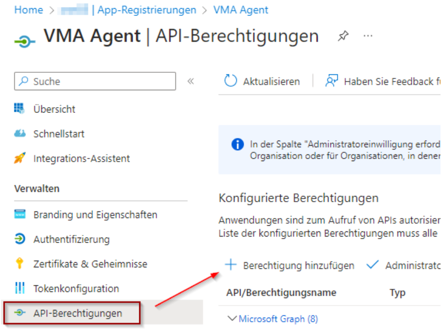The height and width of the screenshot is (330, 441).
Task: Click the Administrator consent button
Action: tap(403, 265)
